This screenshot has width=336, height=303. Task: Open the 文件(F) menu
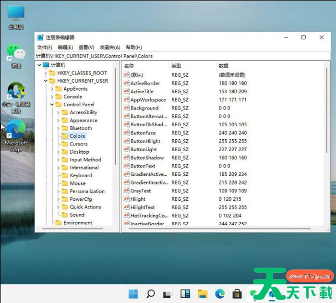coord(45,48)
